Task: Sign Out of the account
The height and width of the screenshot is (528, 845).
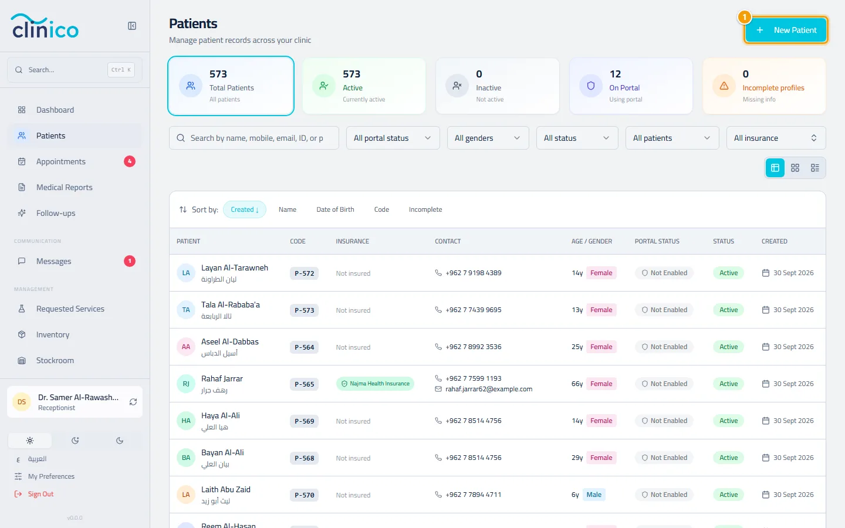Action: [40, 494]
